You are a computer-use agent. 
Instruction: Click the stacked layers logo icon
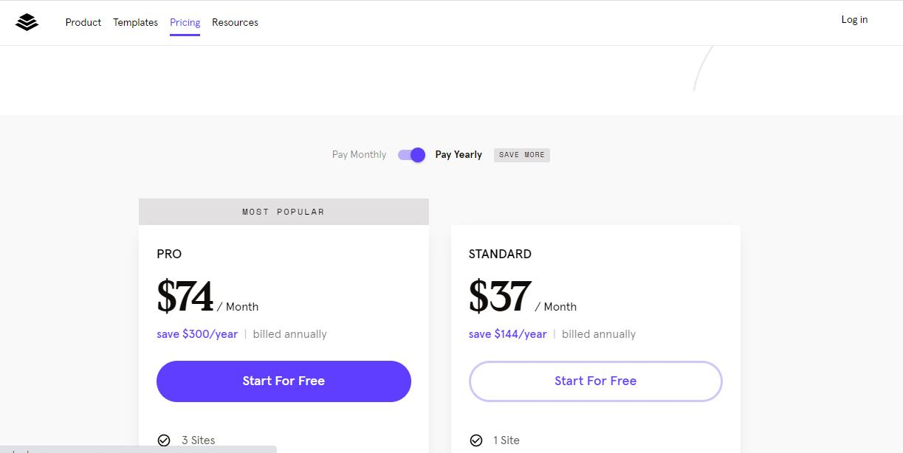27,23
